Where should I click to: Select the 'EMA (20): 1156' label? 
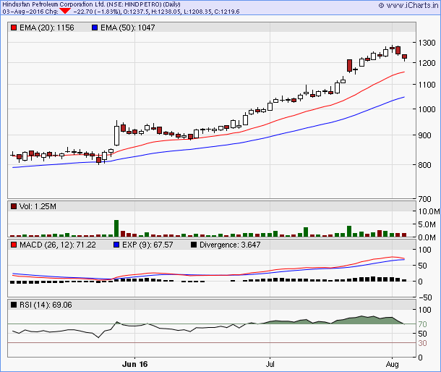(x=47, y=28)
